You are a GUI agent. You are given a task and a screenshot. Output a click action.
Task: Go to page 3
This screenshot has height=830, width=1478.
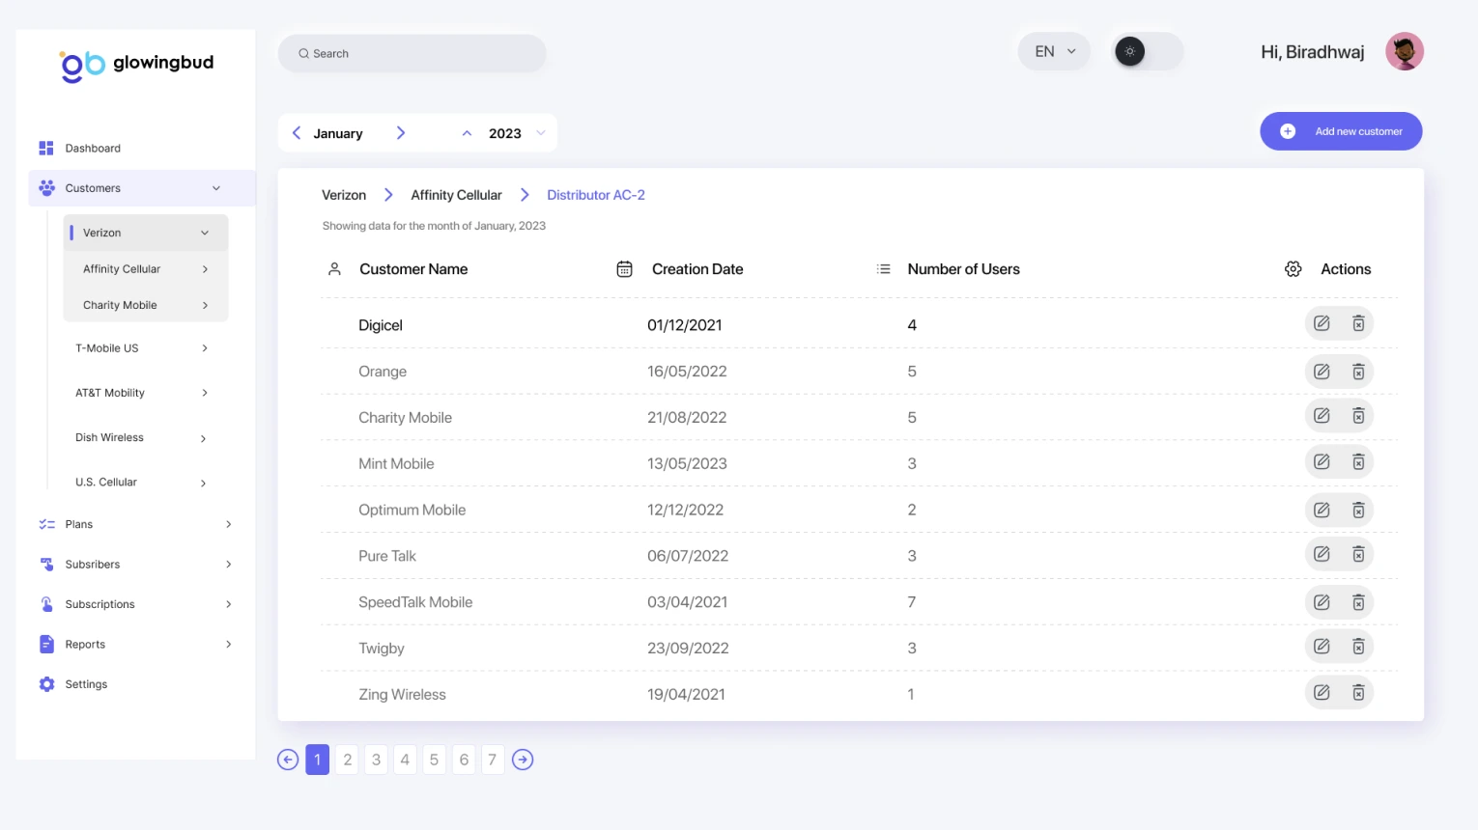point(376,760)
